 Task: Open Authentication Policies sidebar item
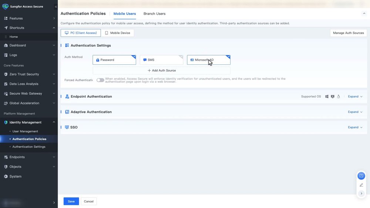tap(29, 139)
